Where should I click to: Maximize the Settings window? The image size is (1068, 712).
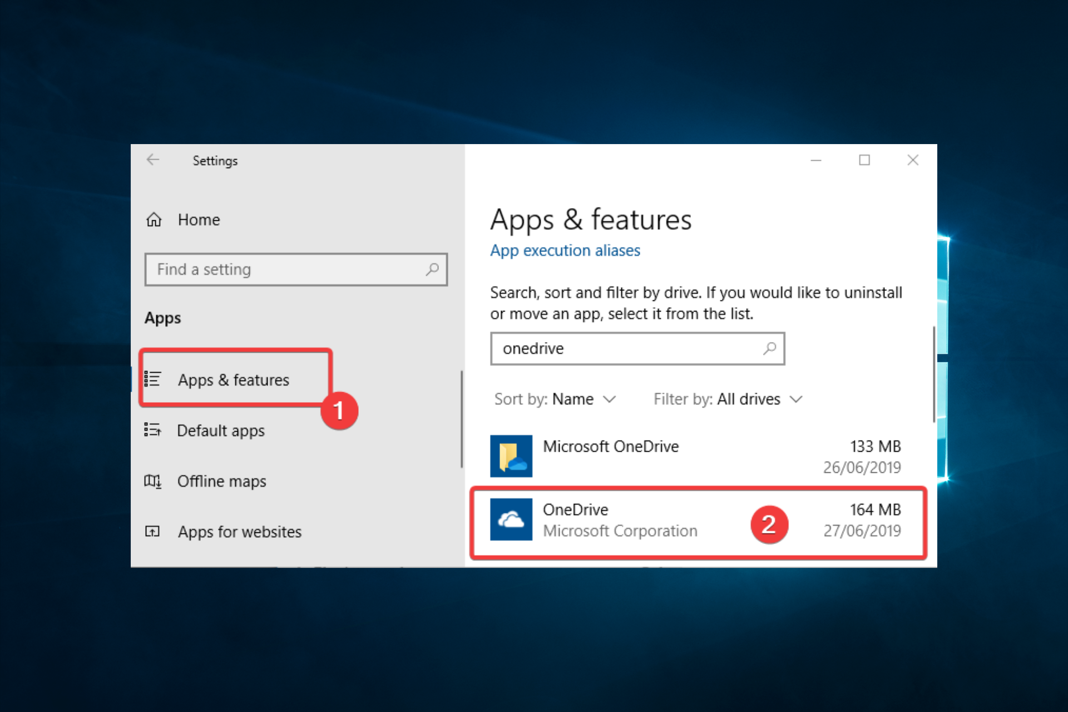point(864,160)
